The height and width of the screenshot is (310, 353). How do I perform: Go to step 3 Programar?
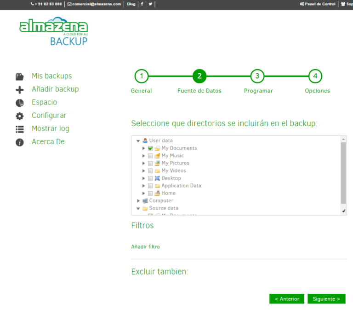pos(257,76)
